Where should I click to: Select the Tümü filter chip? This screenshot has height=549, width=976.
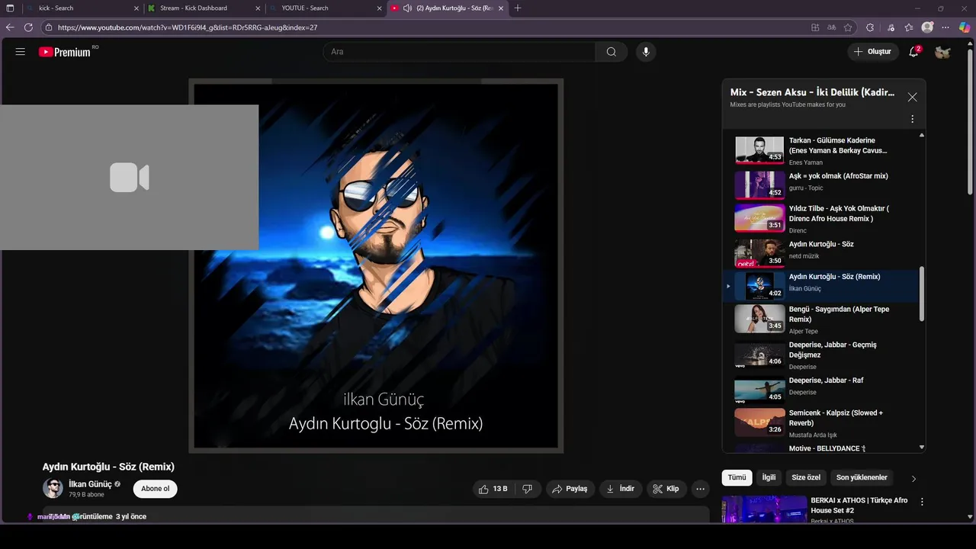coord(737,477)
